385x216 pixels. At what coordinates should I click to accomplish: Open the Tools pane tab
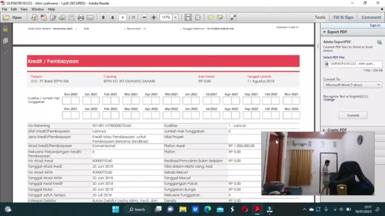tap(320, 18)
